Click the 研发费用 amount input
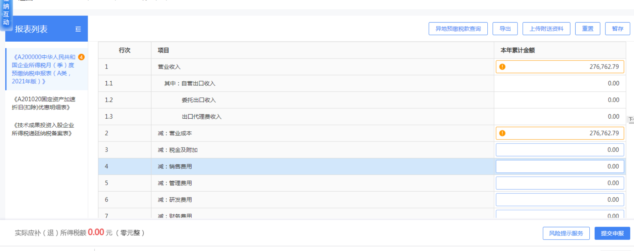The image size is (634, 251). point(559,200)
